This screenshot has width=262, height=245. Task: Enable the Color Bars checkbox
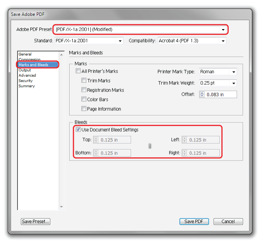[x=84, y=99]
